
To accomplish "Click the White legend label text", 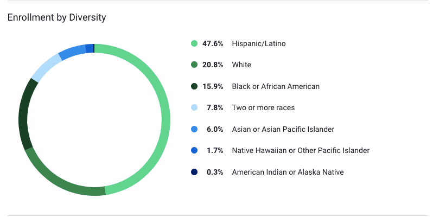I will [241, 65].
